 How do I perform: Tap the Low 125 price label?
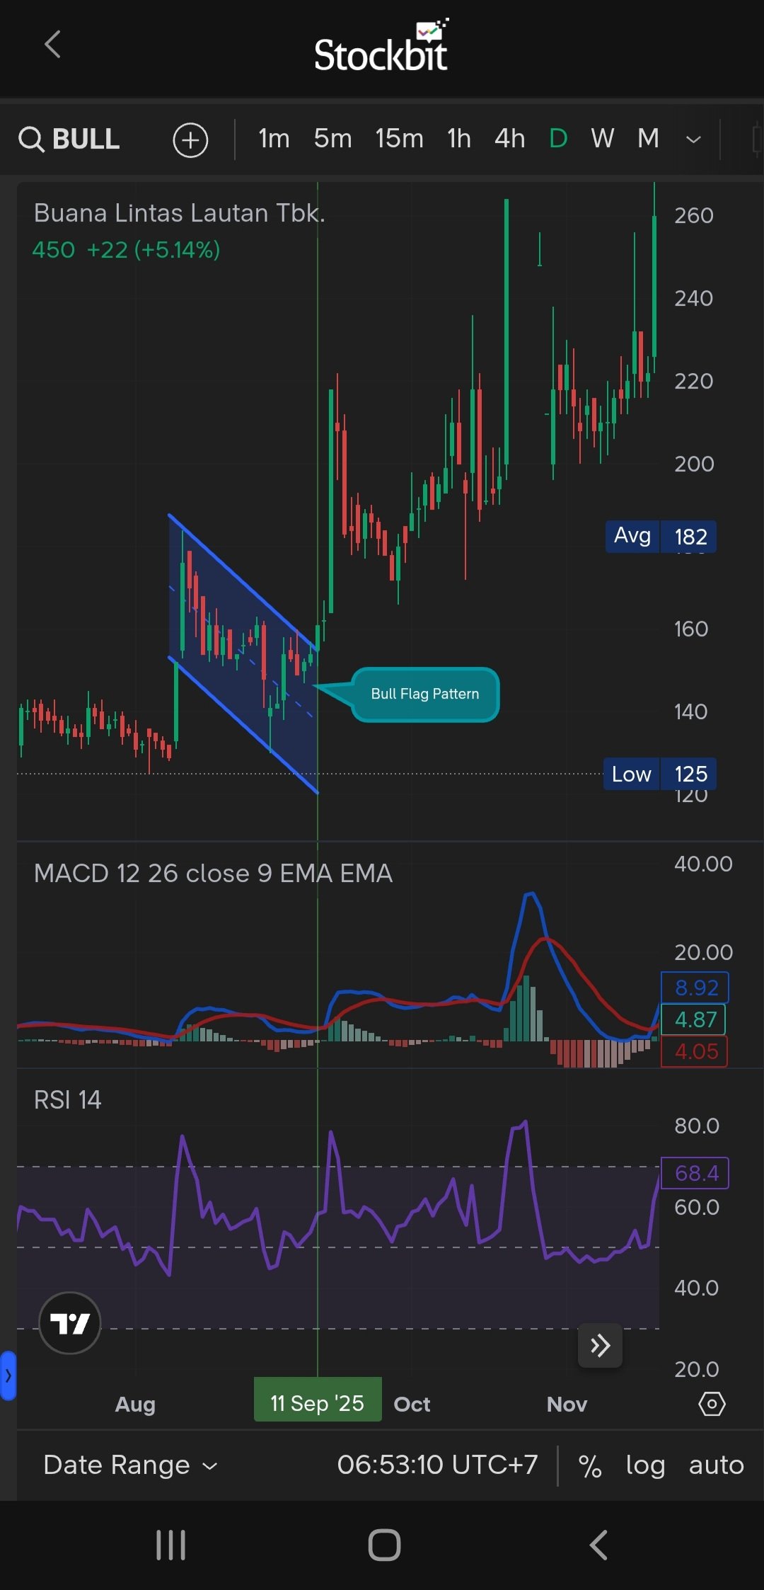click(x=660, y=774)
